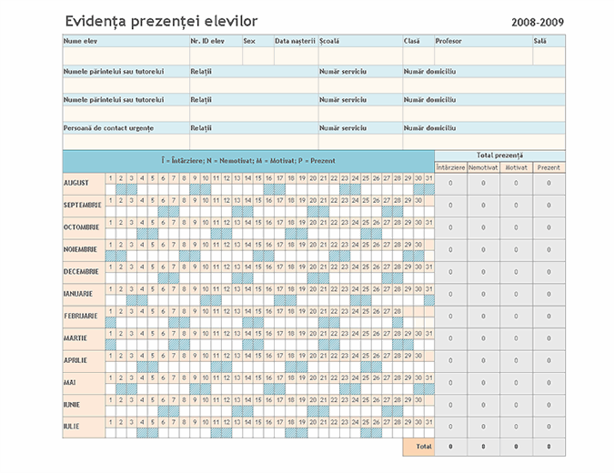Click the 'Total prezență' header
This screenshot has width=614, height=473.
[x=499, y=156]
